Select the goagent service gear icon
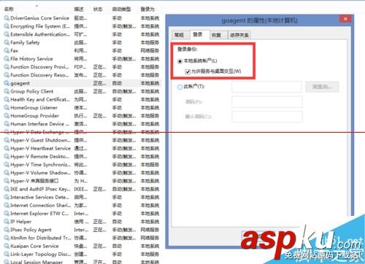Screen dimensions: 365x264 (x=7, y=83)
